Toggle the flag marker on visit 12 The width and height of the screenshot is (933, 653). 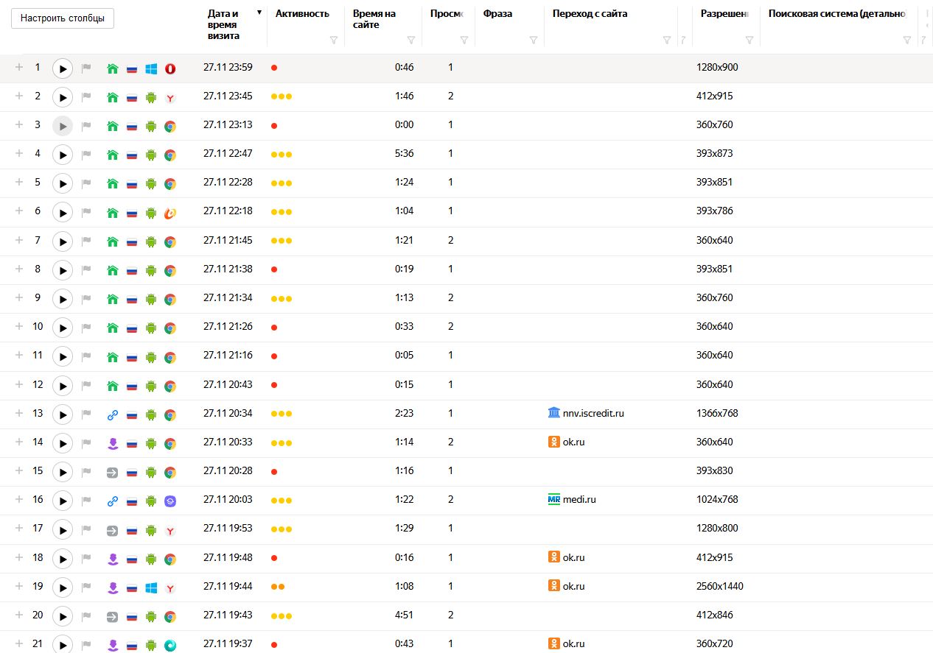(x=86, y=386)
